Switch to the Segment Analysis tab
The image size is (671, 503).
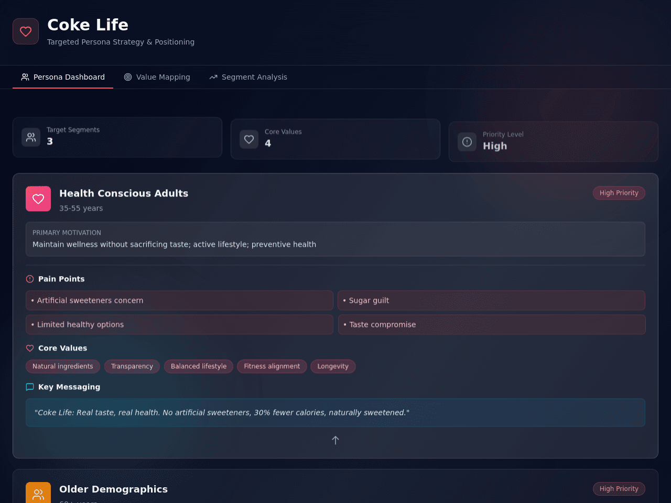click(248, 77)
